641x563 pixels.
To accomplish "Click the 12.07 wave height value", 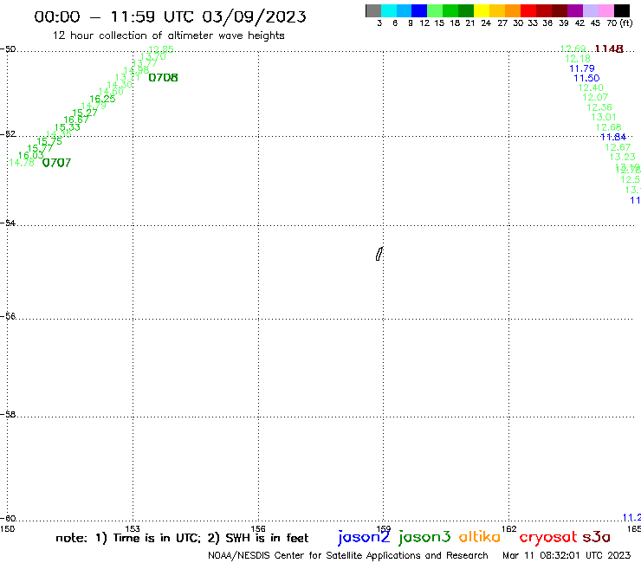I will (595, 97).
